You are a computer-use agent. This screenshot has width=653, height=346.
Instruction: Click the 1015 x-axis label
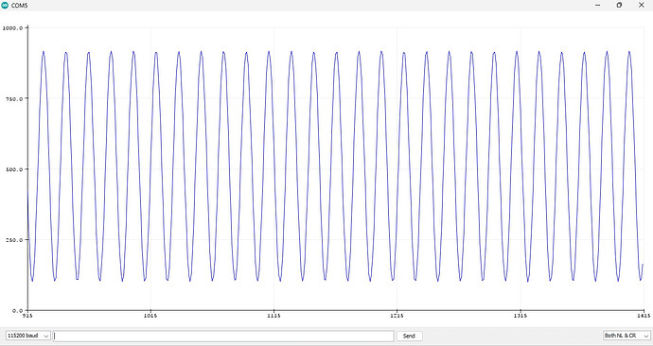coord(150,316)
